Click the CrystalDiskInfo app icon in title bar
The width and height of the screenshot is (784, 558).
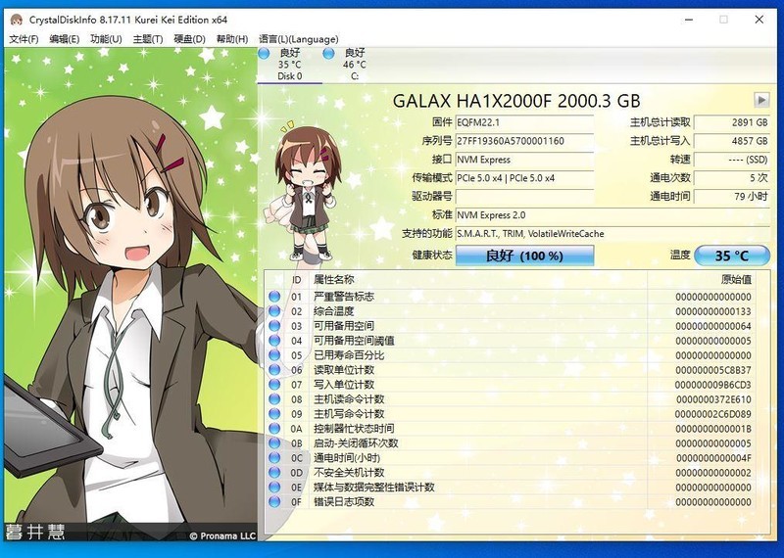15,19
